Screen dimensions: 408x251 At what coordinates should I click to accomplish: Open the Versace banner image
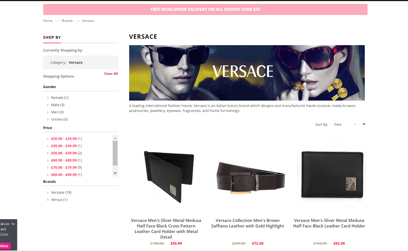coord(247,73)
